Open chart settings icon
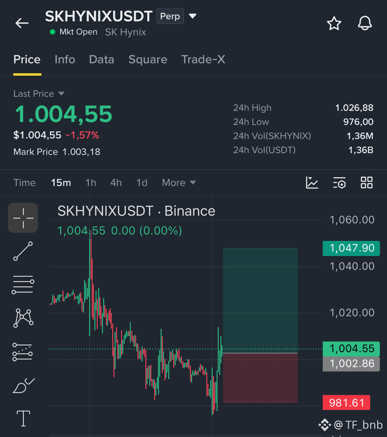The width and height of the screenshot is (387, 437). (x=339, y=183)
